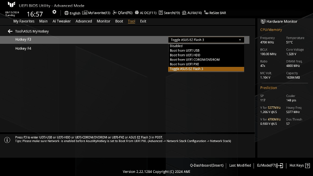Click the ASUS TUF logo

point(12,4)
